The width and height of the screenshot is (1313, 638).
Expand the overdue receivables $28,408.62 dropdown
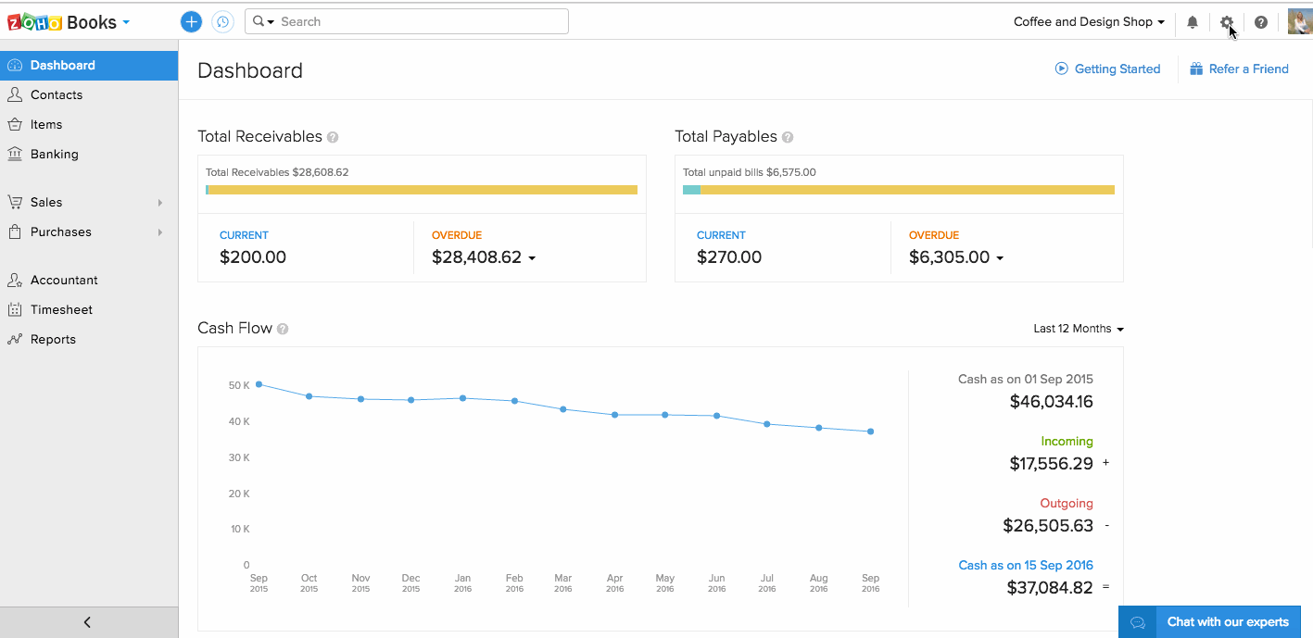coord(532,258)
